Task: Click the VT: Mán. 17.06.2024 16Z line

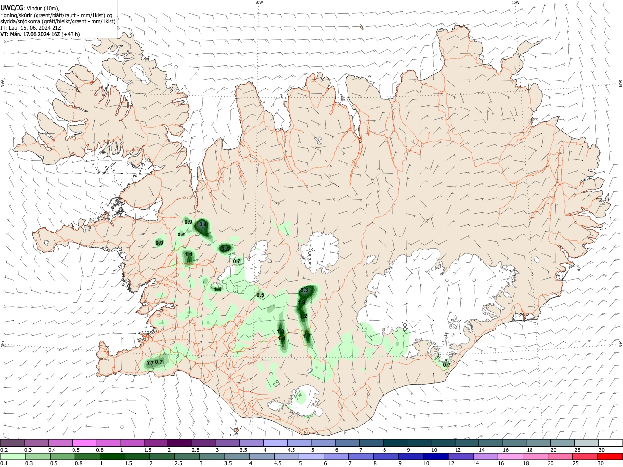Action: click(31, 34)
